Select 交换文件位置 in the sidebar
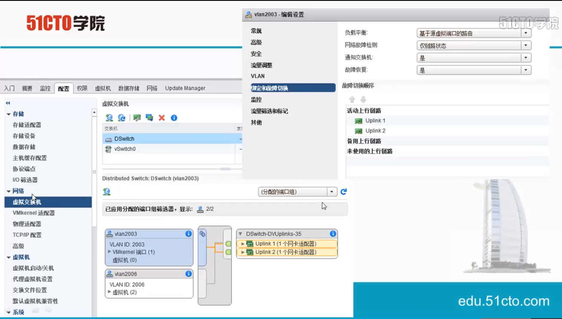This screenshot has height=319, width=562. click(30, 290)
